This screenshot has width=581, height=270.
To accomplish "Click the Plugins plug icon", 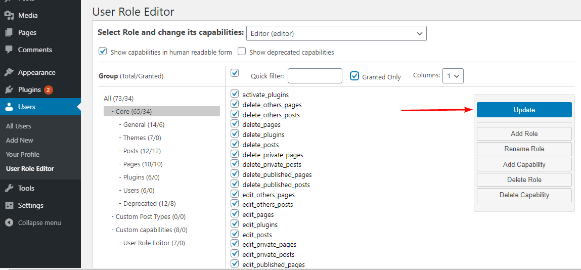I will 9,89.
